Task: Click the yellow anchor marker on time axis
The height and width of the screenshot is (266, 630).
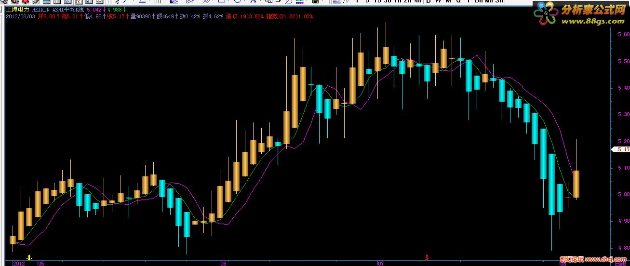Action: (28, 258)
